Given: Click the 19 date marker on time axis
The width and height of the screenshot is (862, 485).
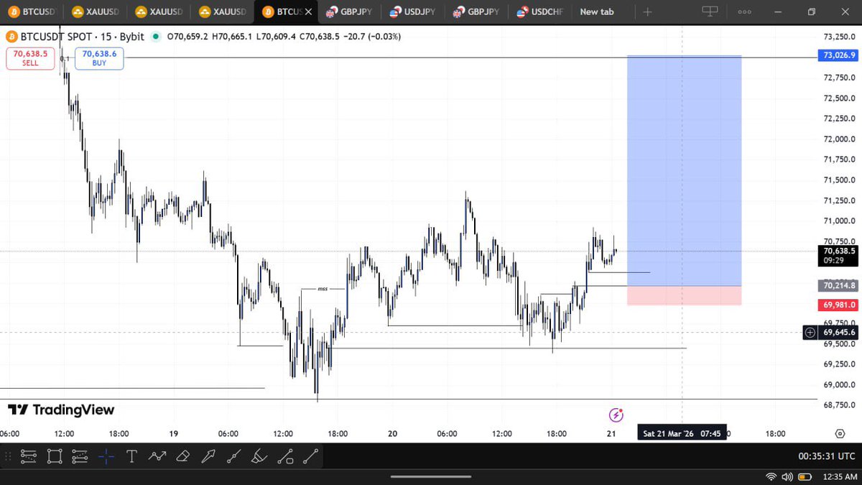Looking at the screenshot, I should coord(174,434).
